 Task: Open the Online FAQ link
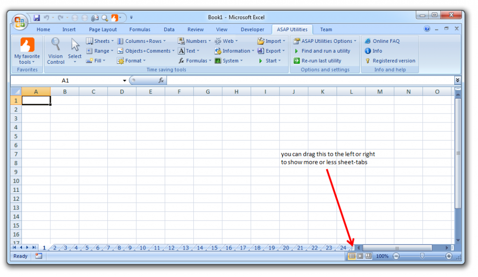pos(382,41)
